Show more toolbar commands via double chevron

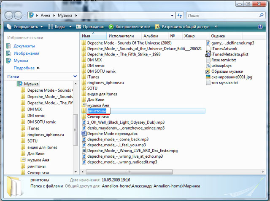point(216,26)
